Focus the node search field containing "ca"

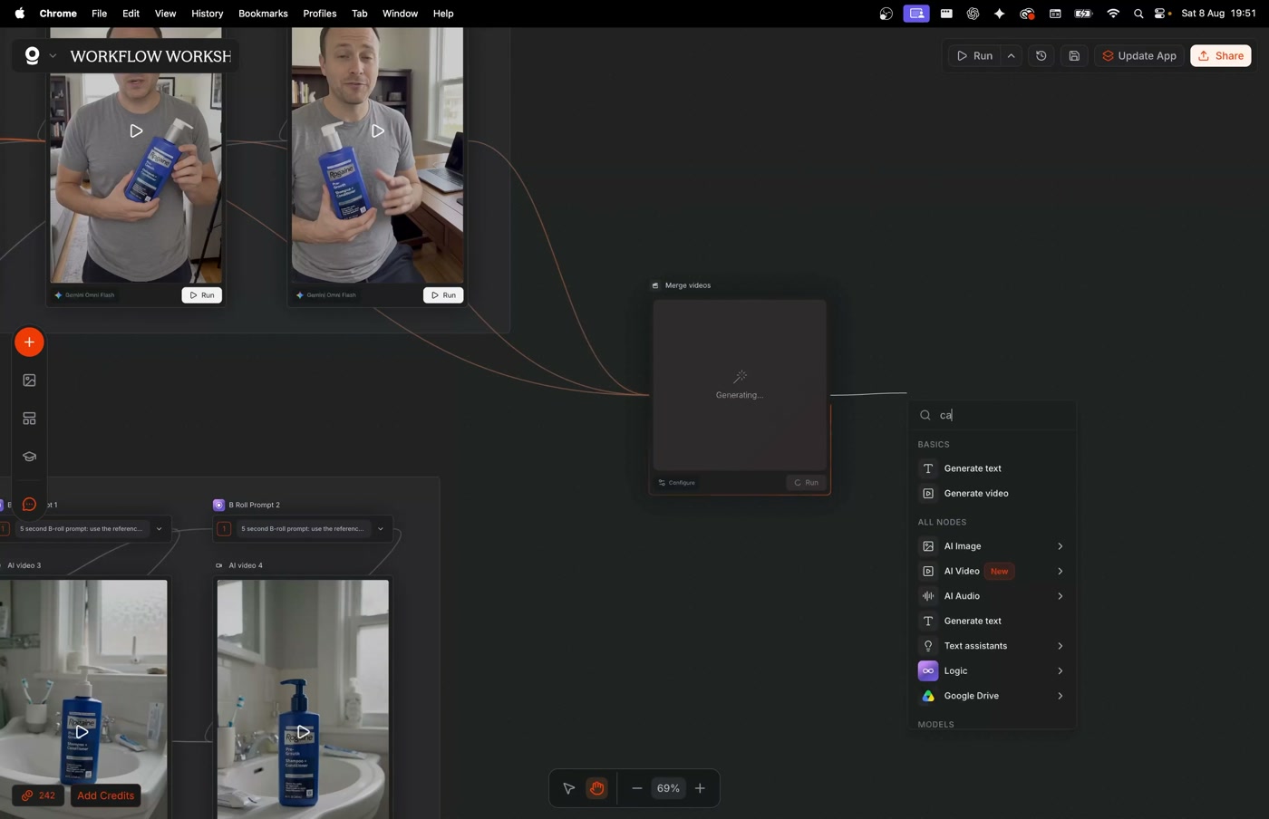[x=992, y=415]
